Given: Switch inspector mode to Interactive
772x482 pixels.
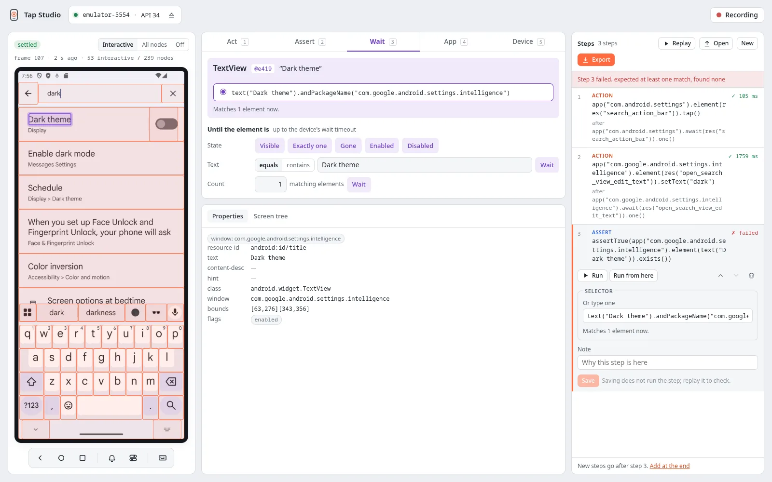Looking at the screenshot, I should point(118,45).
